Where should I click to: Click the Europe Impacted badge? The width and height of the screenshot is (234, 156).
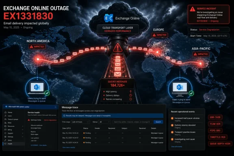point(160,35)
